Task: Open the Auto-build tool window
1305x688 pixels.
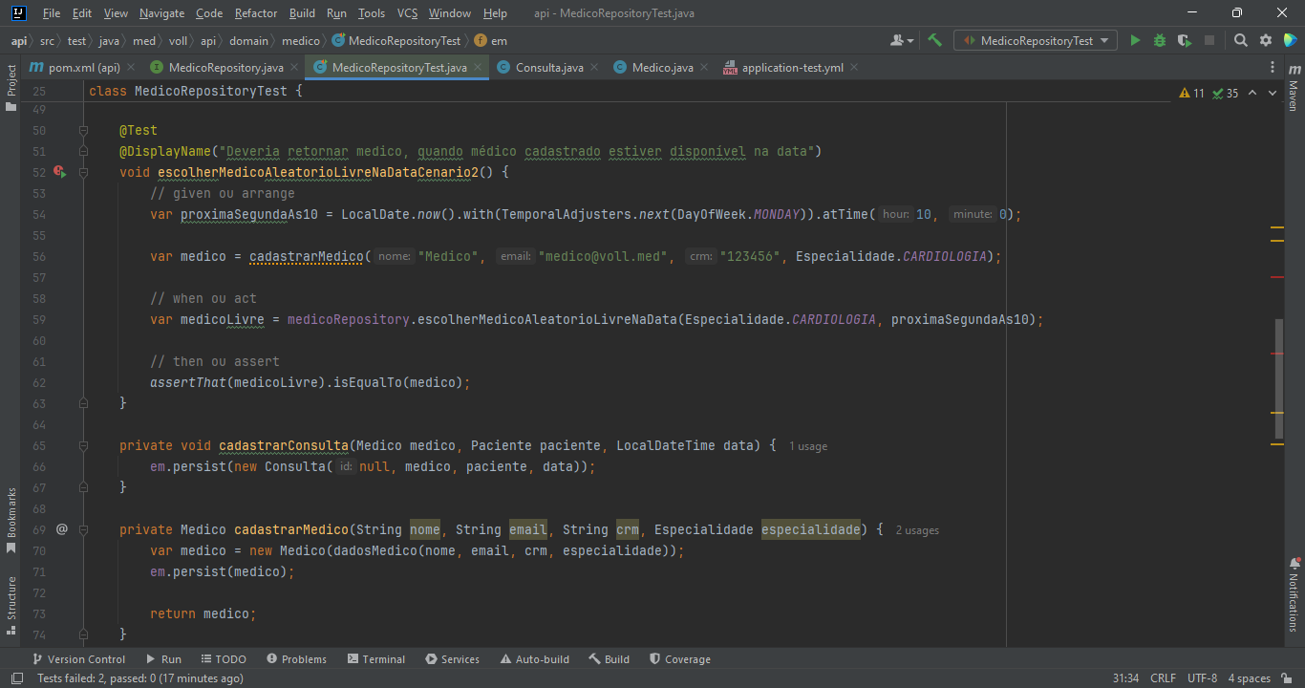Action: coord(535,659)
